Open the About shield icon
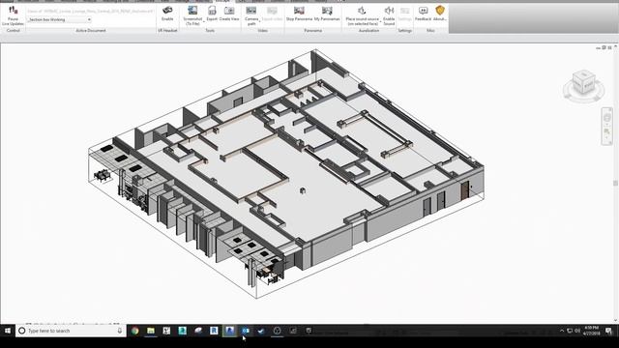Image resolution: width=619 pixels, height=348 pixels. [440, 13]
